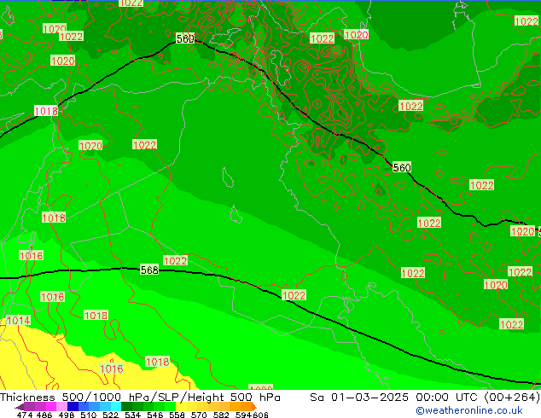Open the weatheronline.co.uk copyright link
541x418 pixels.
[468, 410]
